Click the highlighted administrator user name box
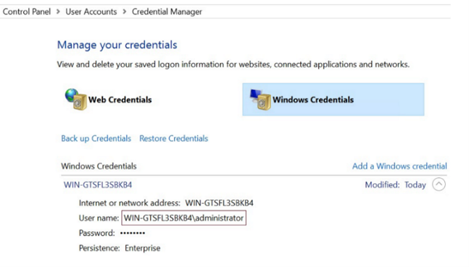 point(184,218)
